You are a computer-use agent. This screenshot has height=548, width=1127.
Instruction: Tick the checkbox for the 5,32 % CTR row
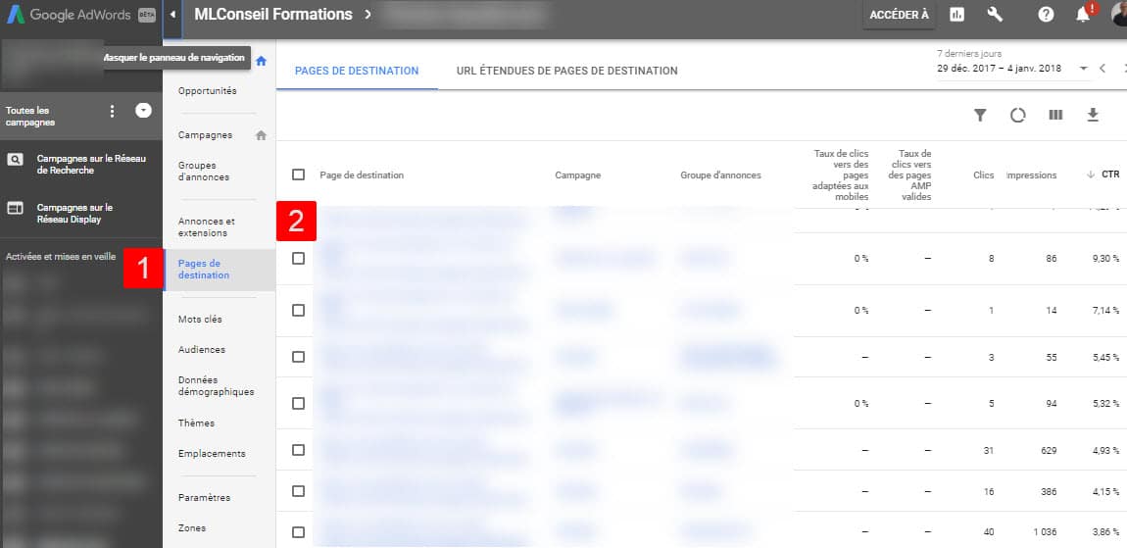[x=298, y=404]
